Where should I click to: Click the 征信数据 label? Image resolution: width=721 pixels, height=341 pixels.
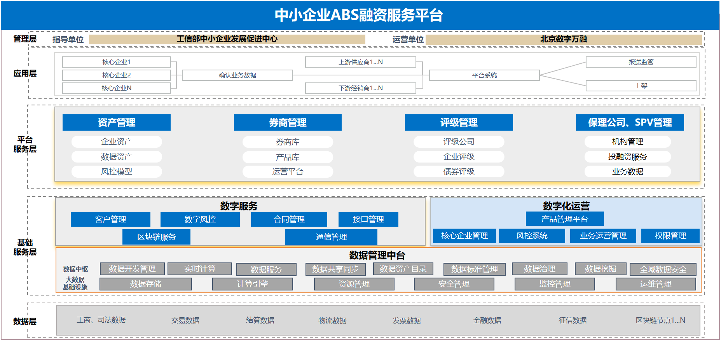pyautogui.click(x=573, y=320)
